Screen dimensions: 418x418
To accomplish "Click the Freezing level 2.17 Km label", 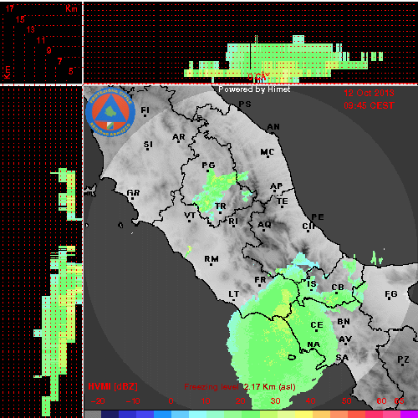I will [240, 387].
